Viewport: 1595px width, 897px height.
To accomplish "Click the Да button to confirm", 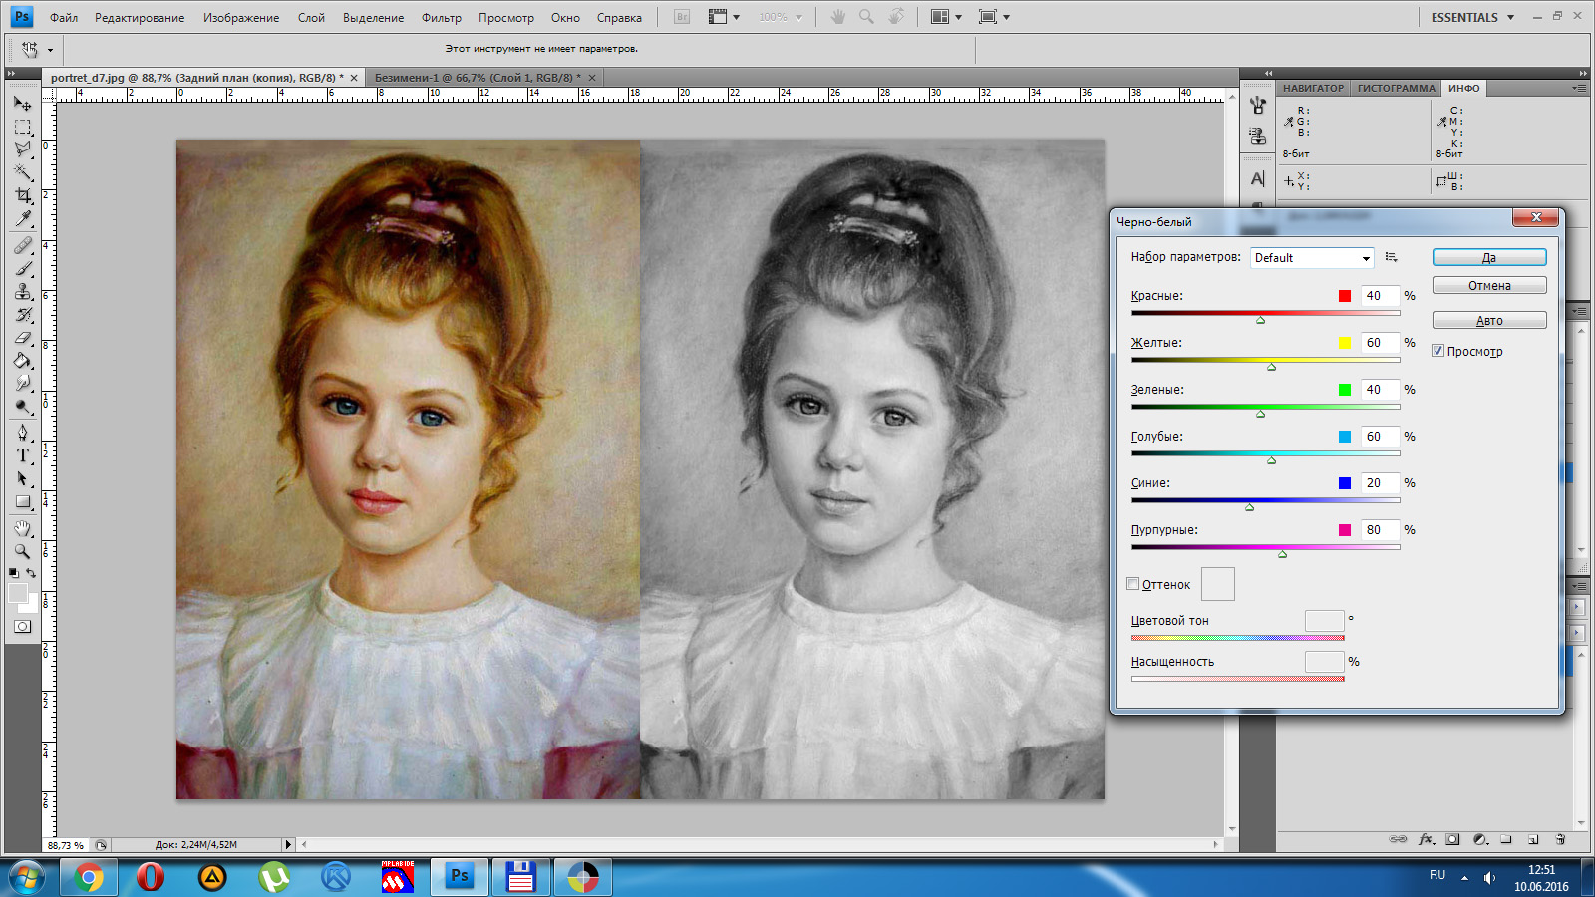I will pyautogui.click(x=1488, y=257).
